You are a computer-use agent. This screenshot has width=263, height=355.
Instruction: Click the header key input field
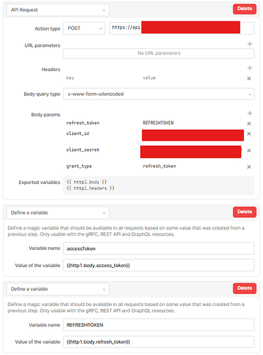coord(102,78)
